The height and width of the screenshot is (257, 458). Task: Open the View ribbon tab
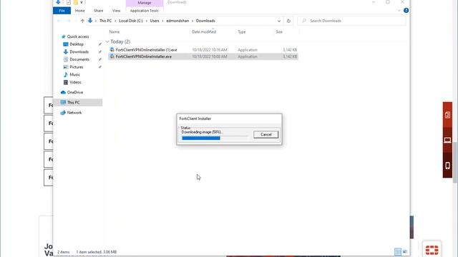[x=116, y=11]
